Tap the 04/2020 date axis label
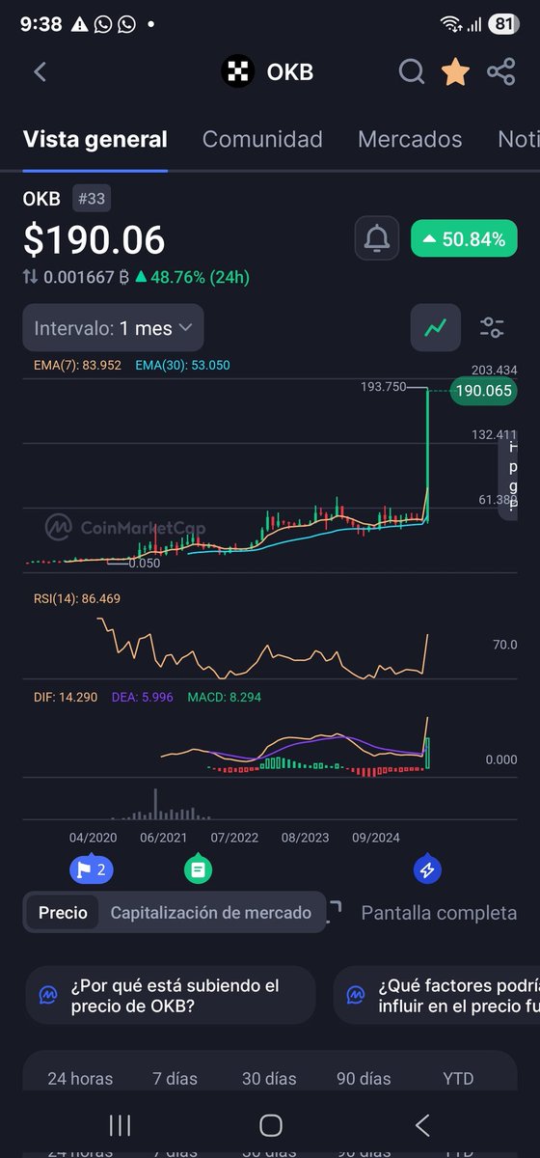This screenshot has height=1158, width=540. 94,837
